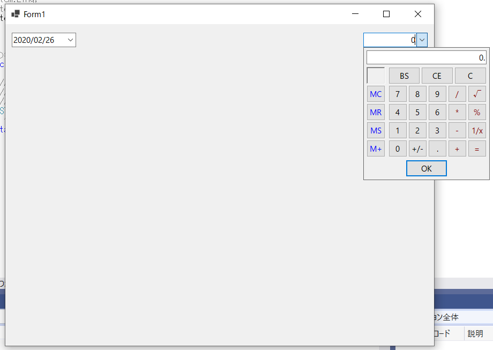Image resolution: width=493 pixels, height=350 pixels.
Task: Confirm the calculator with OK
Action: (427, 168)
